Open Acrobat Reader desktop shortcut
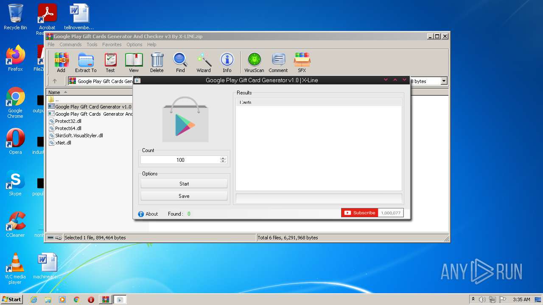The height and width of the screenshot is (305, 543). click(47, 19)
